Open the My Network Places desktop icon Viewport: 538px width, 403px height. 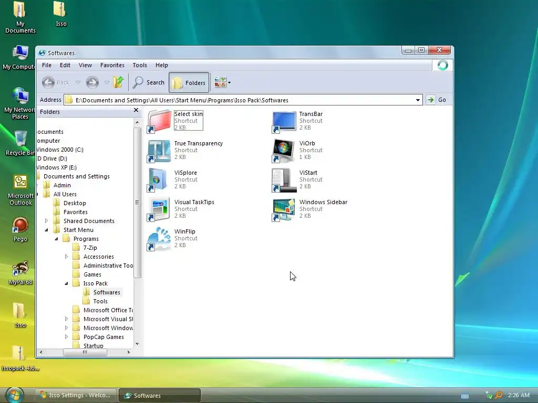point(20,103)
